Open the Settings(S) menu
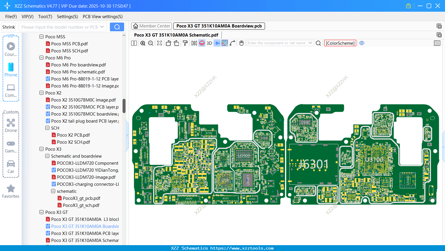The height and width of the screenshot is (251, 445). point(67,17)
